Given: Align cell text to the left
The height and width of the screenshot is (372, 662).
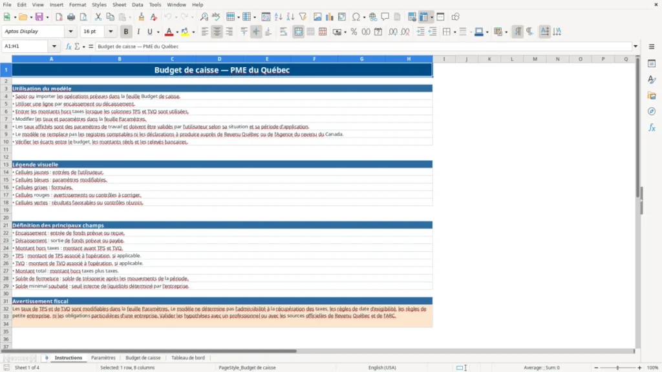Looking at the screenshot, I should click(x=205, y=32).
